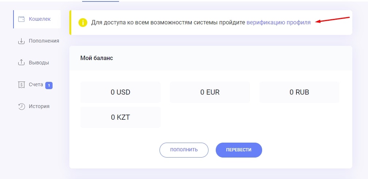Screen dimensions: 368x179
Task: Click the download icon beside Пополнения
Action: click(x=22, y=41)
